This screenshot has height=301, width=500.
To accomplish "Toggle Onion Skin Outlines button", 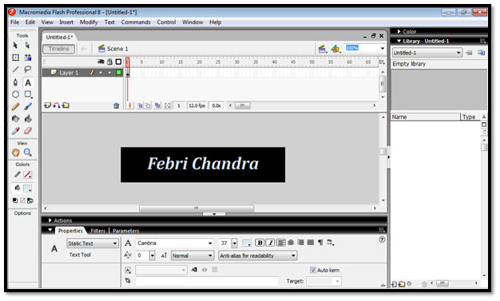I will tap(148, 105).
